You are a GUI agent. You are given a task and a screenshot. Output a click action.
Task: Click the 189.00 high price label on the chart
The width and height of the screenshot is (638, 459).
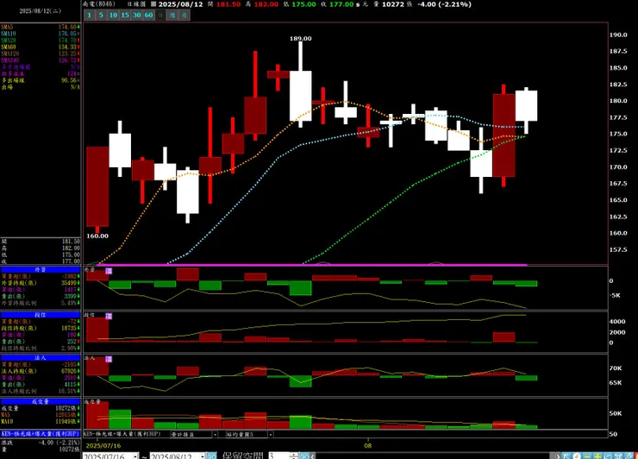(x=300, y=38)
